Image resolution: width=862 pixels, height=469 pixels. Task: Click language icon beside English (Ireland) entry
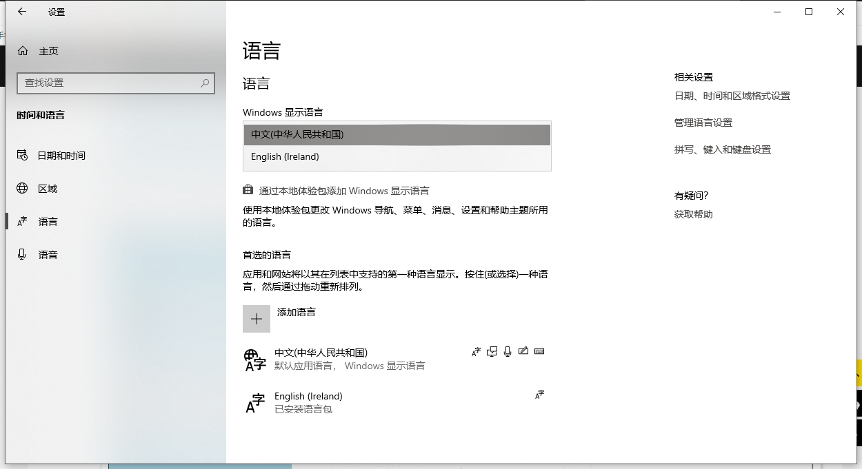(255, 404)
